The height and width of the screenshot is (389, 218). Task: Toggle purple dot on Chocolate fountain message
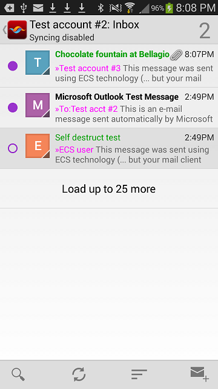[13, 66]
